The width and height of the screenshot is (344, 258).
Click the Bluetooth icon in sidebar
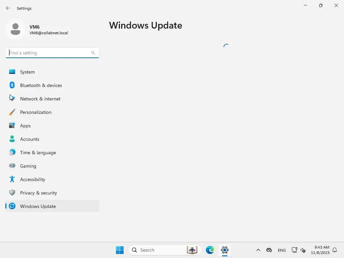tap(12, 85)
